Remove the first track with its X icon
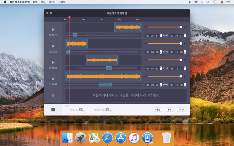Screen dimensions: 234x146 pyautogui.click(x=188, y=23)
